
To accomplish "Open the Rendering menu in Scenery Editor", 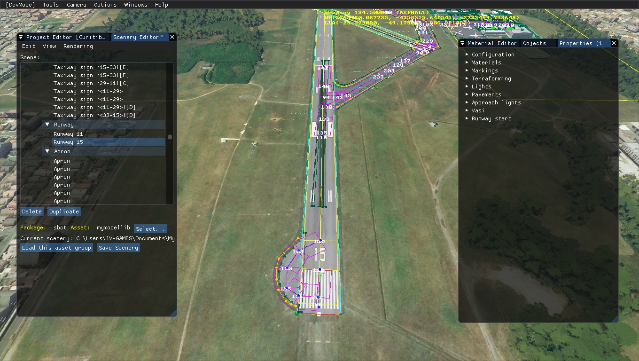I will coord(78,46).
